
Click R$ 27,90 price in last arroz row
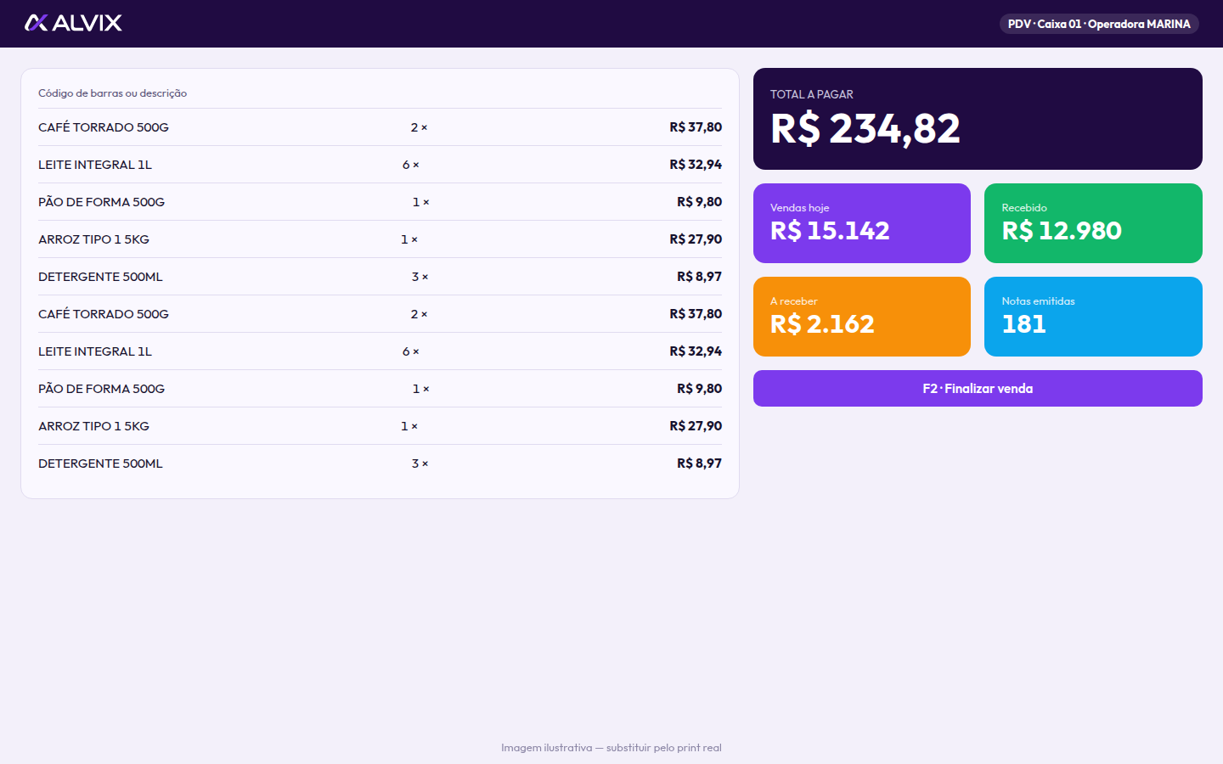(x=696, y=426)
